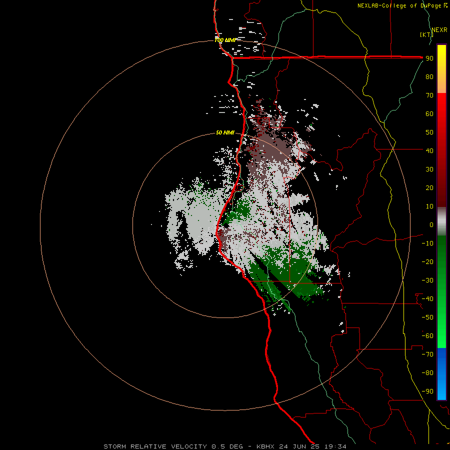Pick the gray zero-velocity segment of the color bar
The width and height of the screenshot is (450, 450).
pos(441,221)
